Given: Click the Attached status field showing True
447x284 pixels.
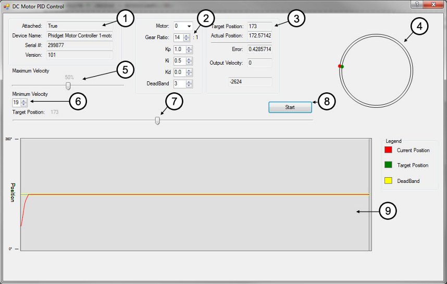Looking at the screenshot, I should tap(80, 26).
